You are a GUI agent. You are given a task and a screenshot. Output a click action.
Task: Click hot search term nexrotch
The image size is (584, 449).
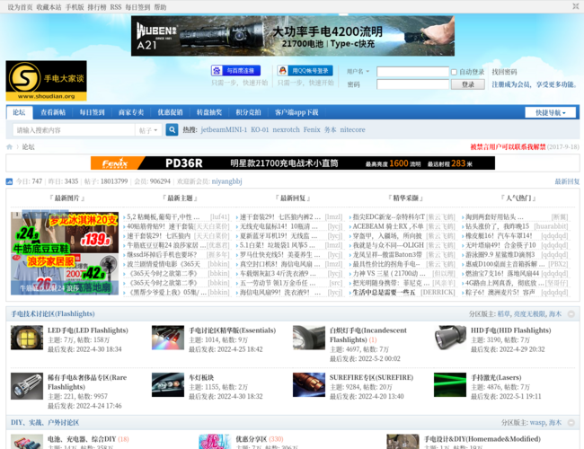point(286,130)
